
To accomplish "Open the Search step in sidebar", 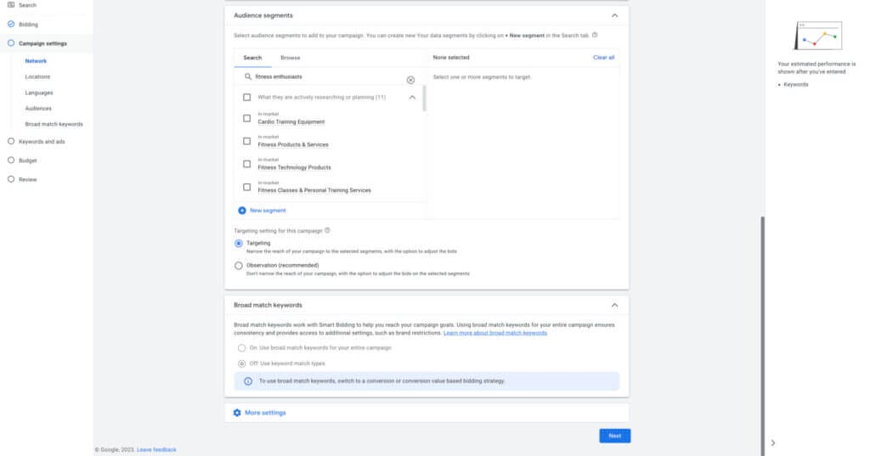I will pos(26,5).
